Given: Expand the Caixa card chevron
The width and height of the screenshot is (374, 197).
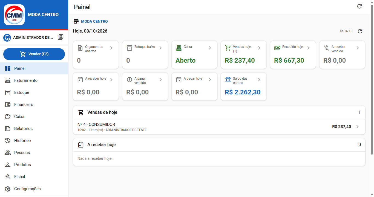Looking at the screenshot, I should tap(210, 48).
